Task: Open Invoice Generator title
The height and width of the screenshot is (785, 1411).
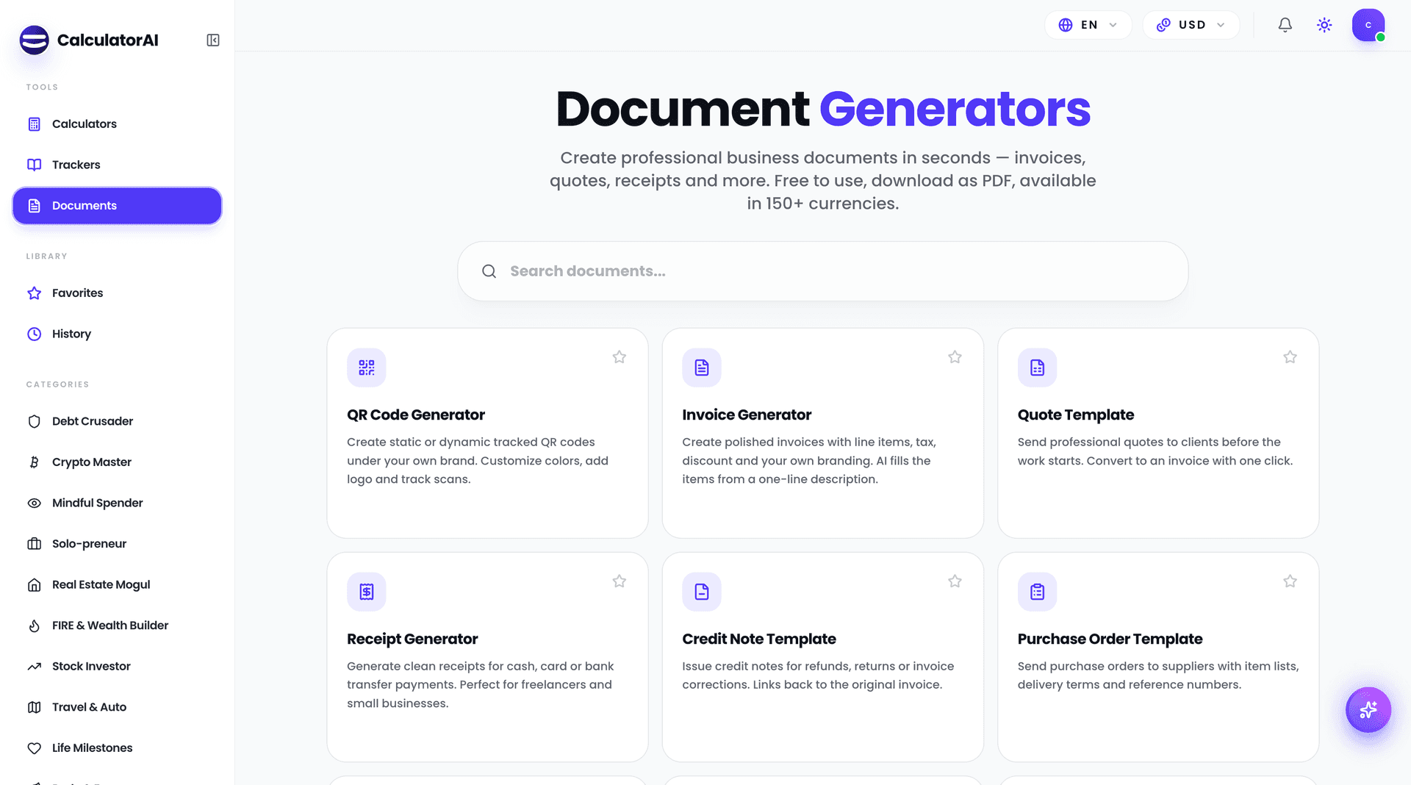Action: point(747,415)
